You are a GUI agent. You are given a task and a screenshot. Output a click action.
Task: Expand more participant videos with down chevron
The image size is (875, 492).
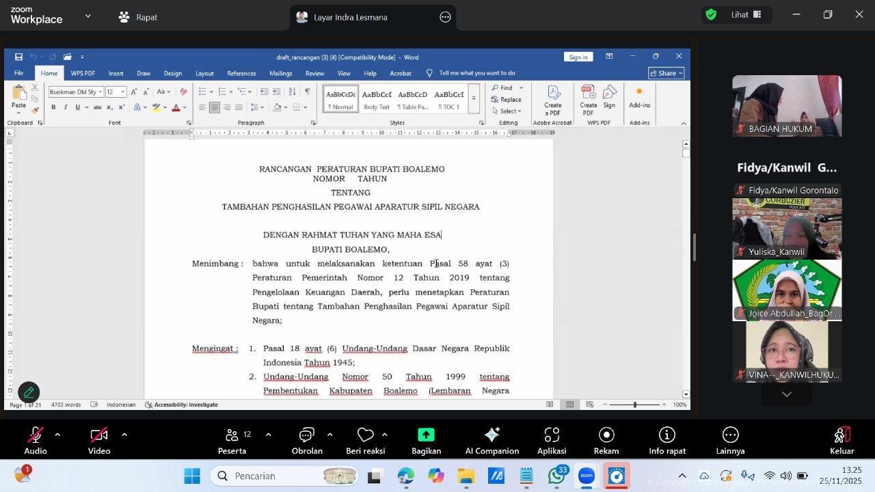point(786,394)
